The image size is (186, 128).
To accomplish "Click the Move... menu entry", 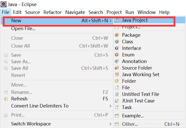I will (x=57, y=85).
